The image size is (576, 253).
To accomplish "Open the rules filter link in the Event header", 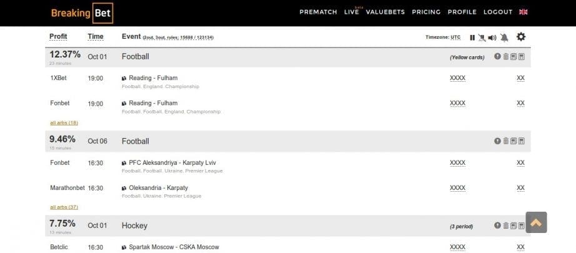I will [178, 37].
